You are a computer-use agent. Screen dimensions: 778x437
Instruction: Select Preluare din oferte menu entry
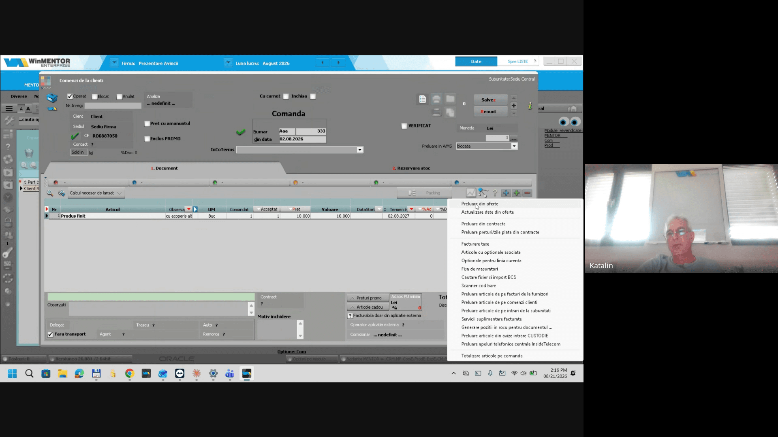[479, 204]
